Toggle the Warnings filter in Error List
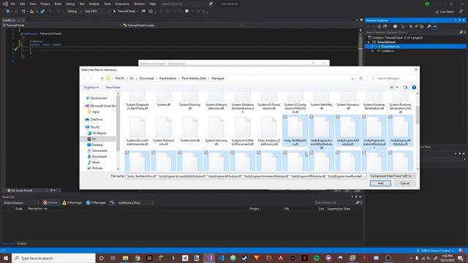This screenshot has height=263, width=468. coord(72,203)
